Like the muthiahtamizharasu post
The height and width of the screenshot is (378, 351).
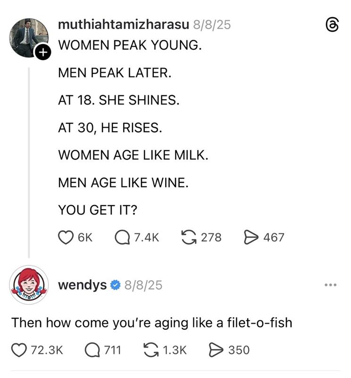pos(66,237)
